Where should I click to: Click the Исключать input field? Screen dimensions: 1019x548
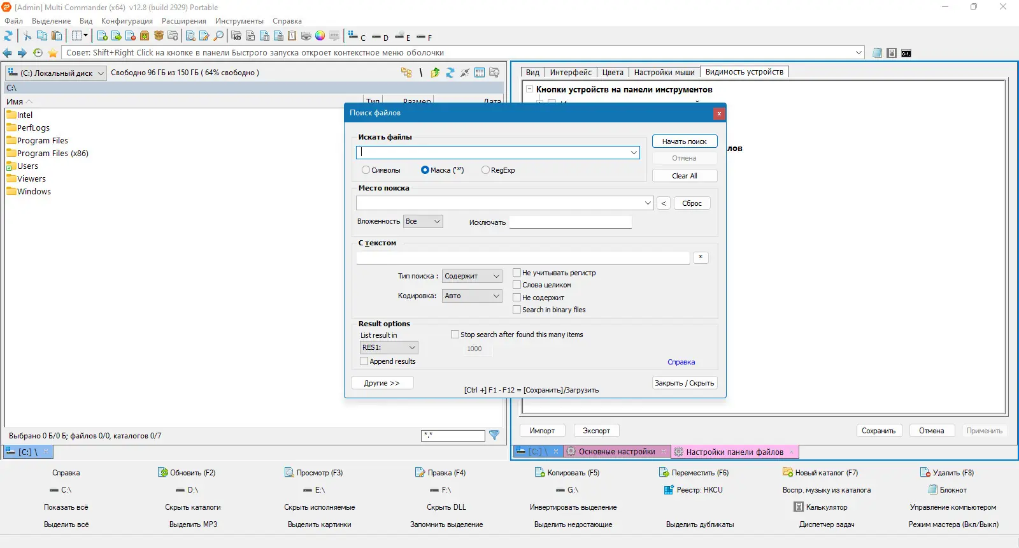point(570,222)
